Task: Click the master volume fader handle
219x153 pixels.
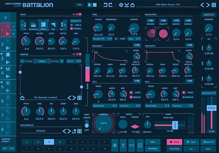Action: (x=212, y=108)
